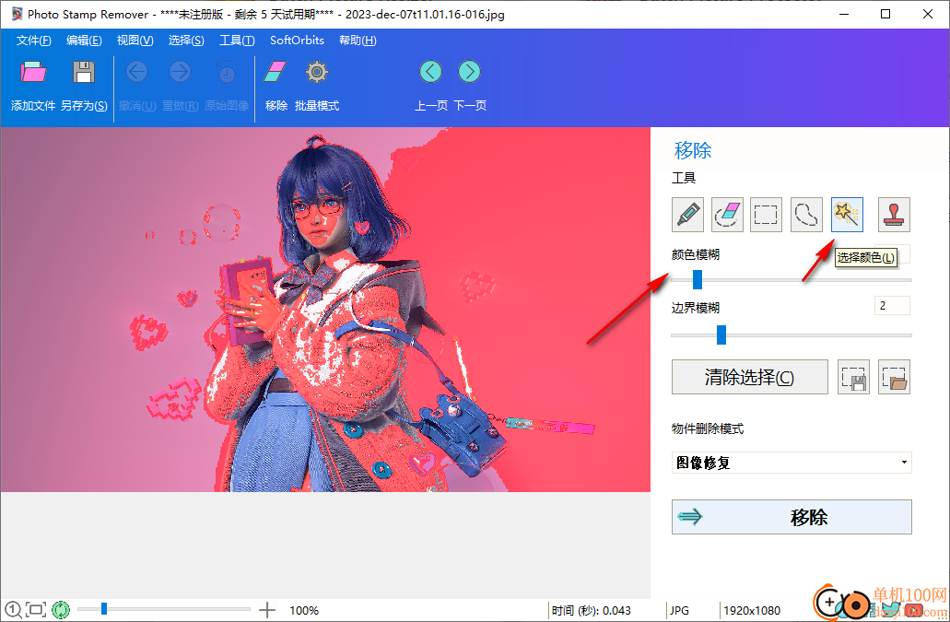Select the Free-form lasso tool
Image resolution: width=950 pixels, height=622 pixels.
point(806,215)
